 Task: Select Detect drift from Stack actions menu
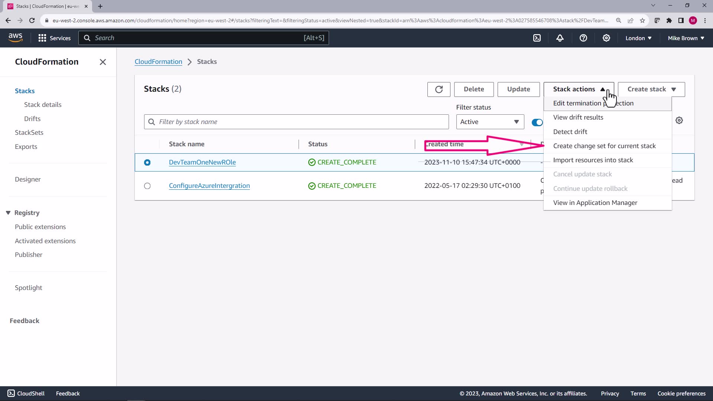pyautogui.click(x=570, y=132)
